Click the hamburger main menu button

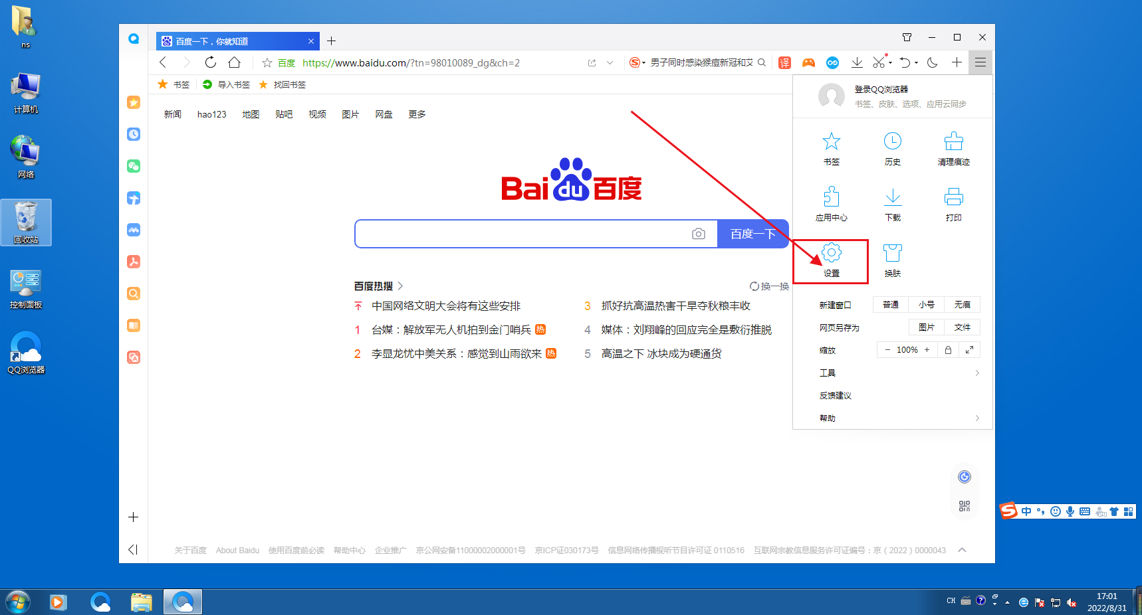click(980, 62)
